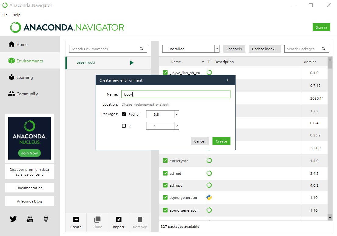Focus the Search Environments field
The width and height of the screenshot is (337, 236).
click(x=108, y=49)
